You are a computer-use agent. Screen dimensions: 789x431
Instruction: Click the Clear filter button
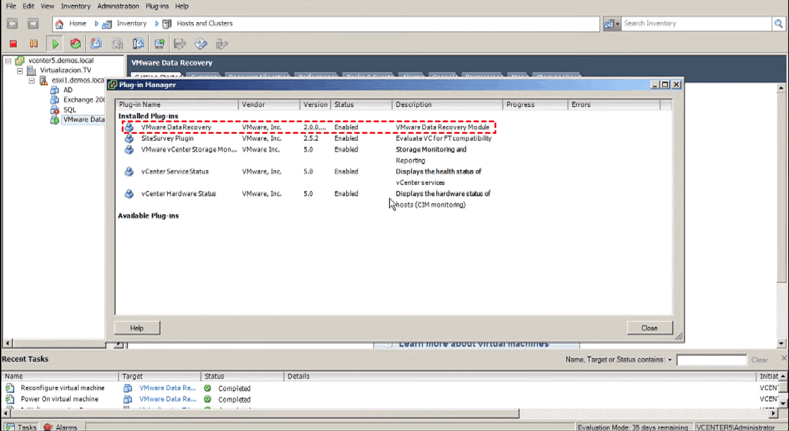point(760,360)
